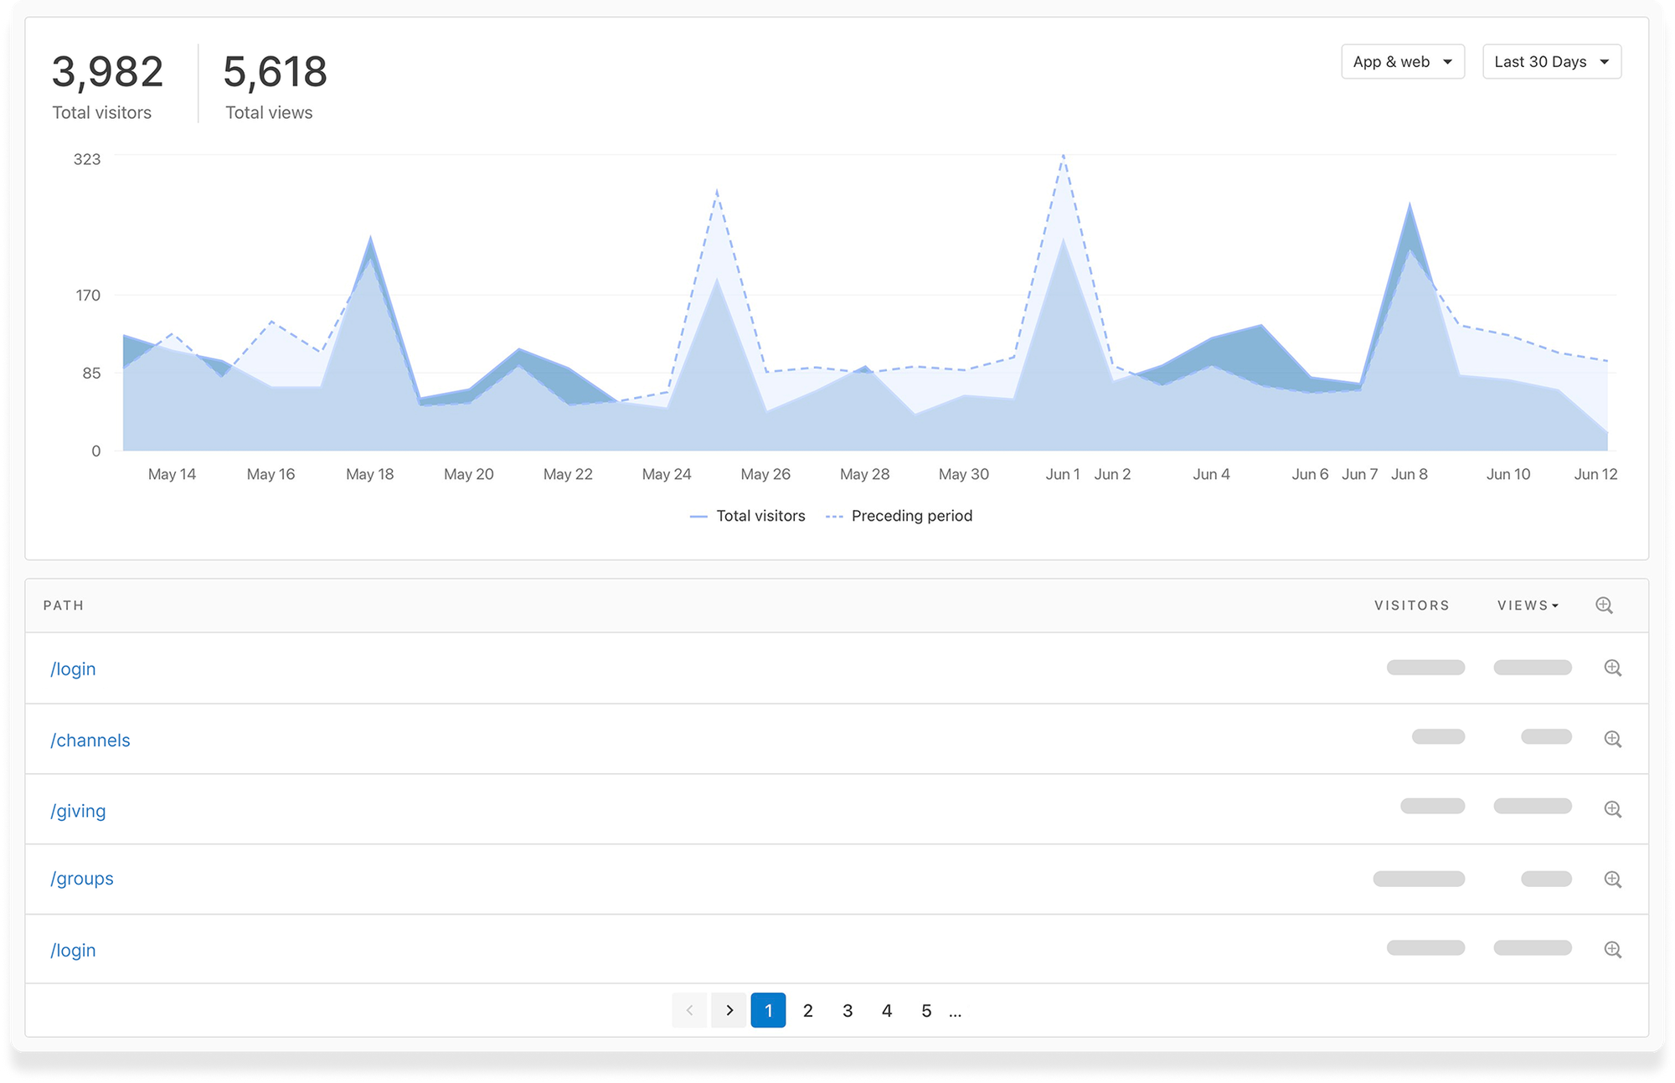Screen dimensions: 1675x1083
Task: Click zoom icon for first /login row
Action: 1612,668
